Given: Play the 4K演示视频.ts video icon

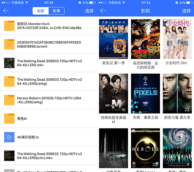Looking at the screenshot, I should tap(9, 137).
